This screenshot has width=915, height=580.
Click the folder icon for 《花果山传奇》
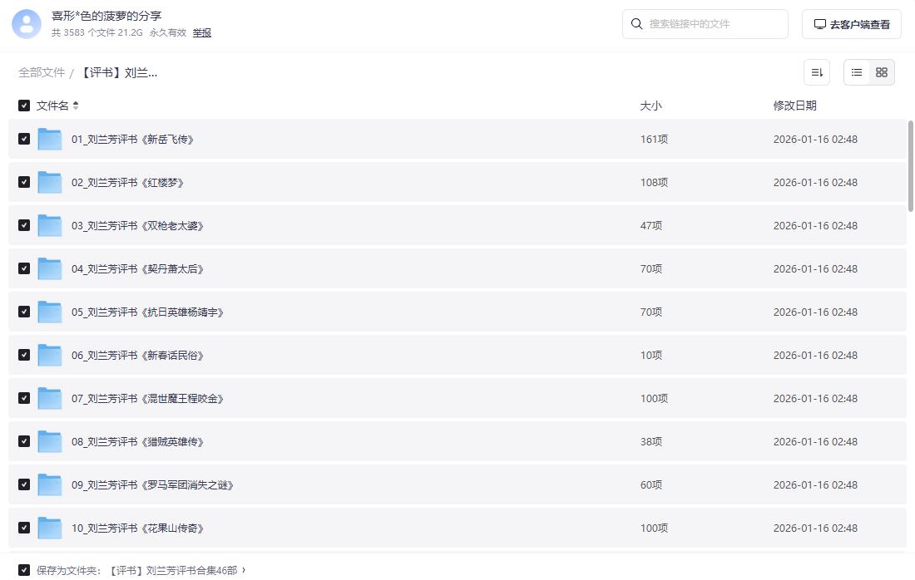(x=50, y=528)
